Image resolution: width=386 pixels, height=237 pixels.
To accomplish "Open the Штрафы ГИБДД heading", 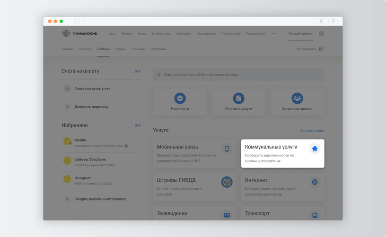I will coord(176,180).
